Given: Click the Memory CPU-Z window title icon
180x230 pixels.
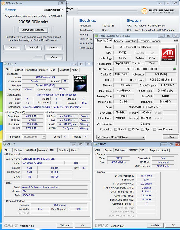Looking at the screenshot, I should (x=95, y=144).
